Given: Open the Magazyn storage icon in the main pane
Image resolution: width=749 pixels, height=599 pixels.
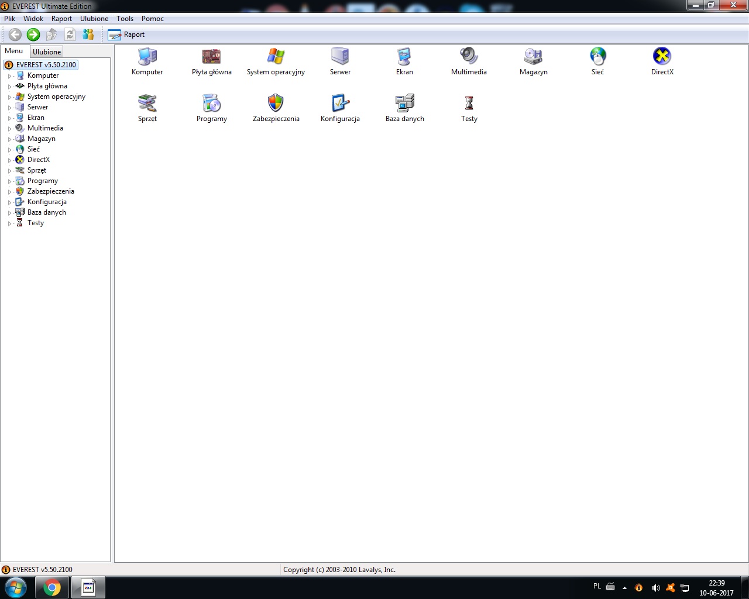Looking at the screenshot, I should (533, 56).
